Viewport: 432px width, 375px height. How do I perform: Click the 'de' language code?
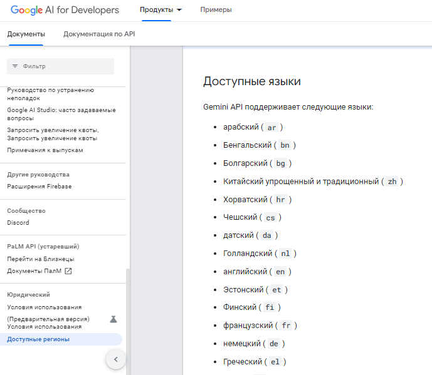(273, 344)
